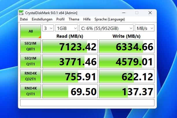
Task: Click the 622.12 write result
Action: point(127,76)
